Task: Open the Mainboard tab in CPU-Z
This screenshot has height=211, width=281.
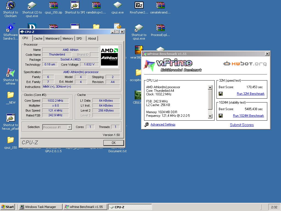Action: pos(52,38)
